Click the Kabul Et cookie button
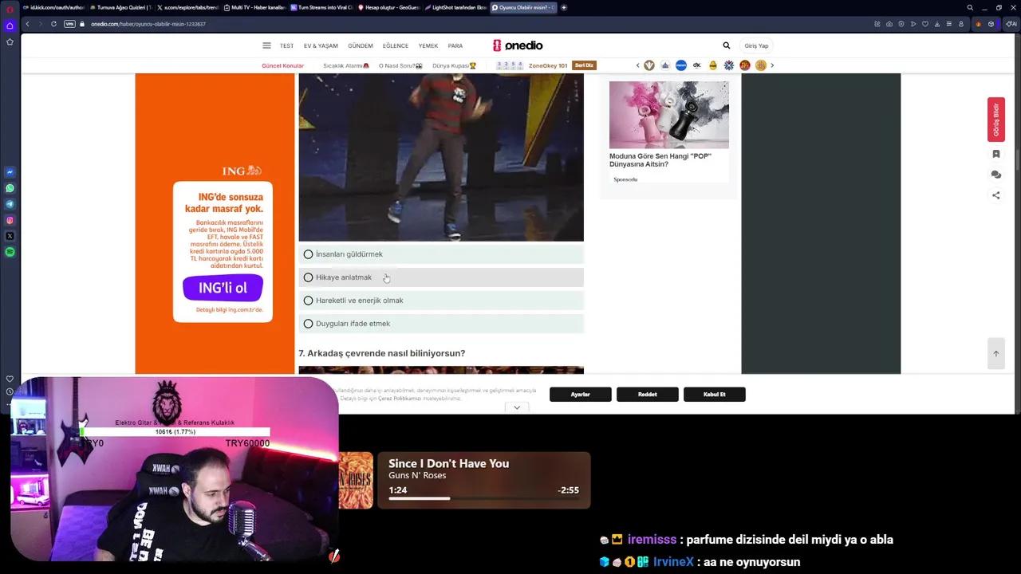The image size is (1021, 574). point(715,395)
